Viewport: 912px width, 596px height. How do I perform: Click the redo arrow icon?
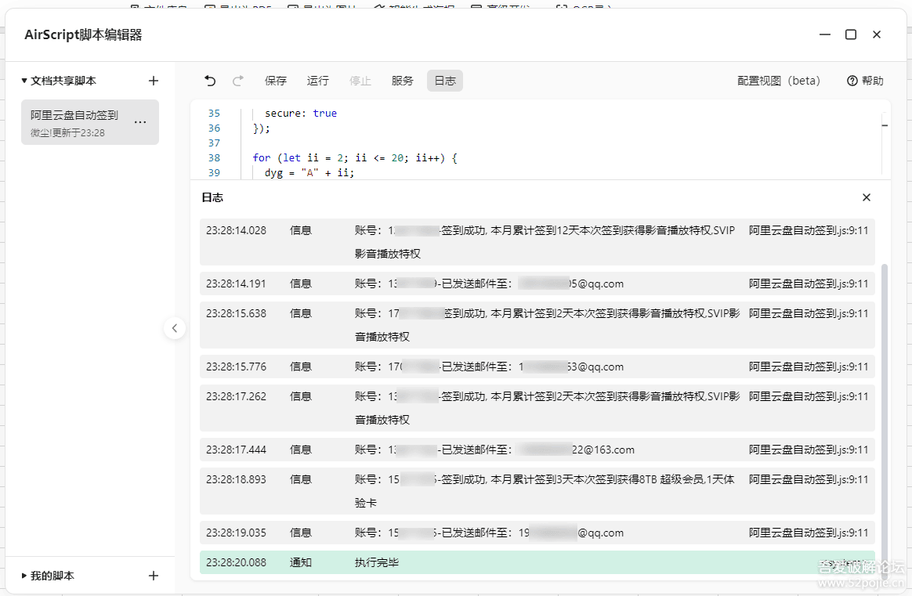pos(238,81)
